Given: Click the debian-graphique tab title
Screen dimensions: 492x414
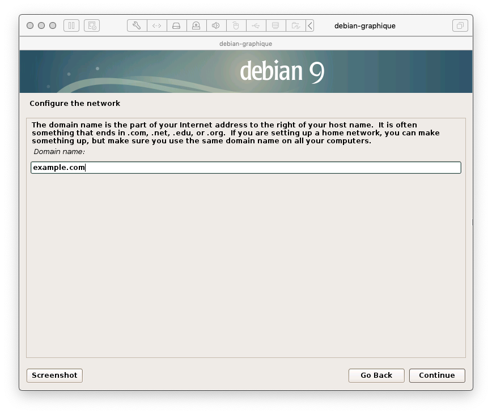Looking at the screenshot, I should 245,44.
